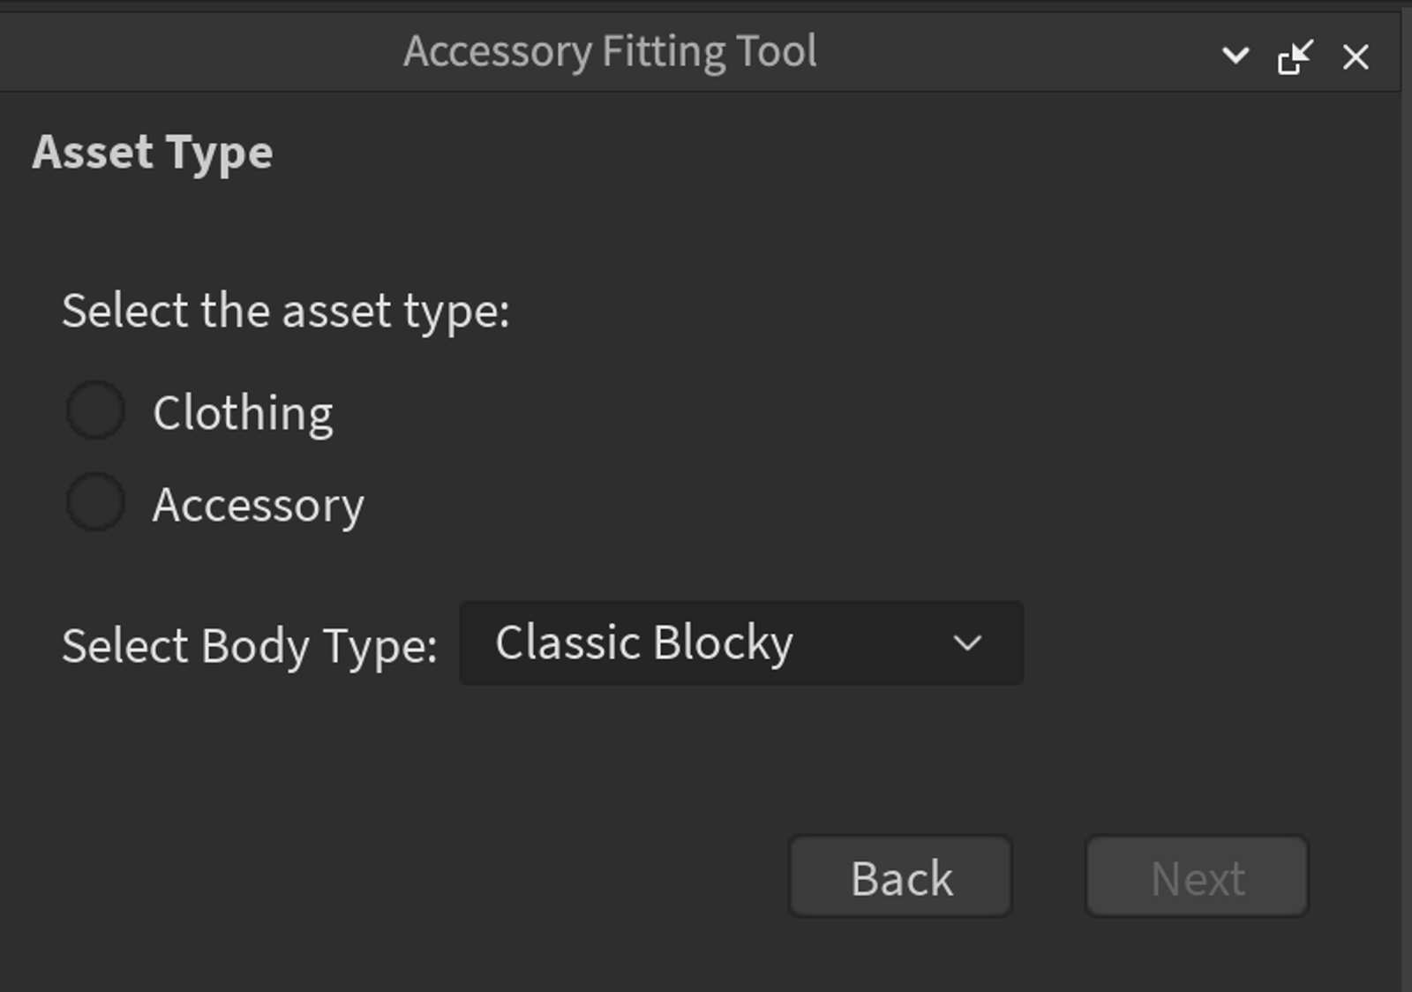This screenshot has height=992, width=1412.
Task: Click the Classic Blocky text in the combo box
Action: pyautogui.click(x=644, y=643)
